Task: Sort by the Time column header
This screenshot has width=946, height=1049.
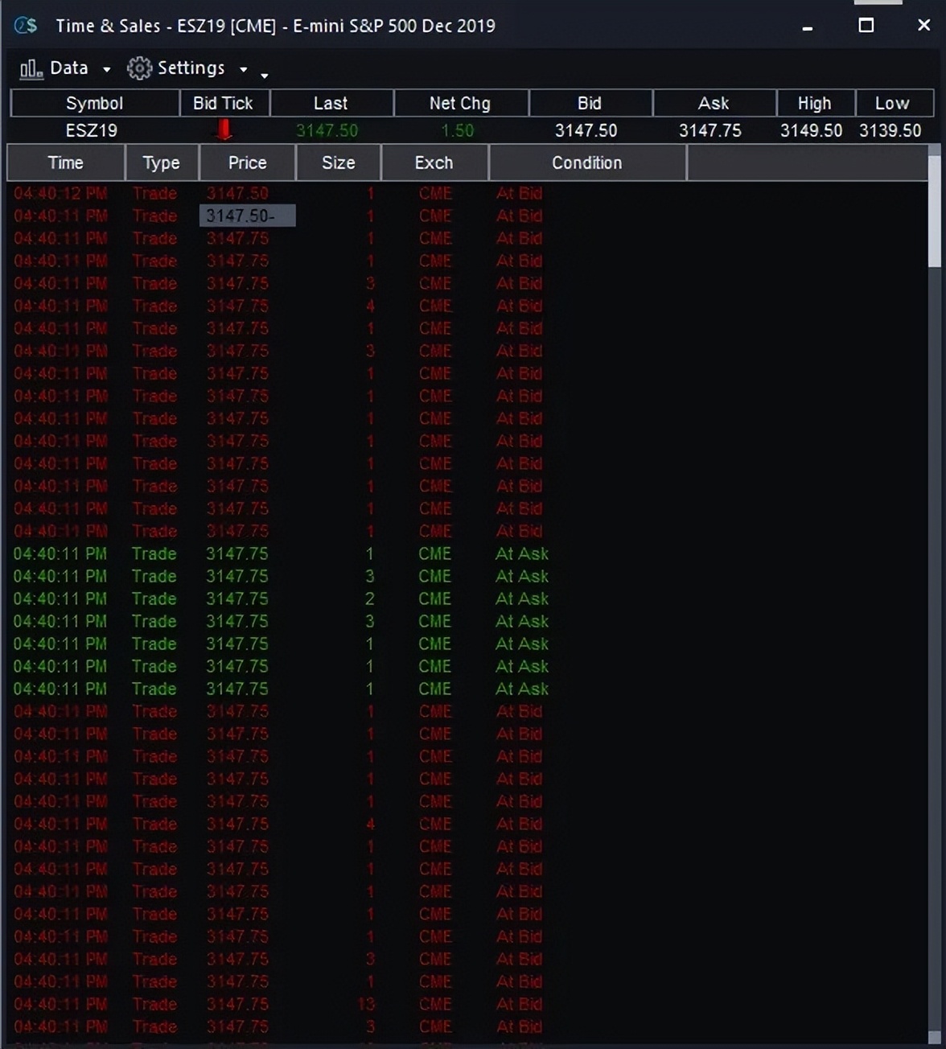Action: (66, 162)
